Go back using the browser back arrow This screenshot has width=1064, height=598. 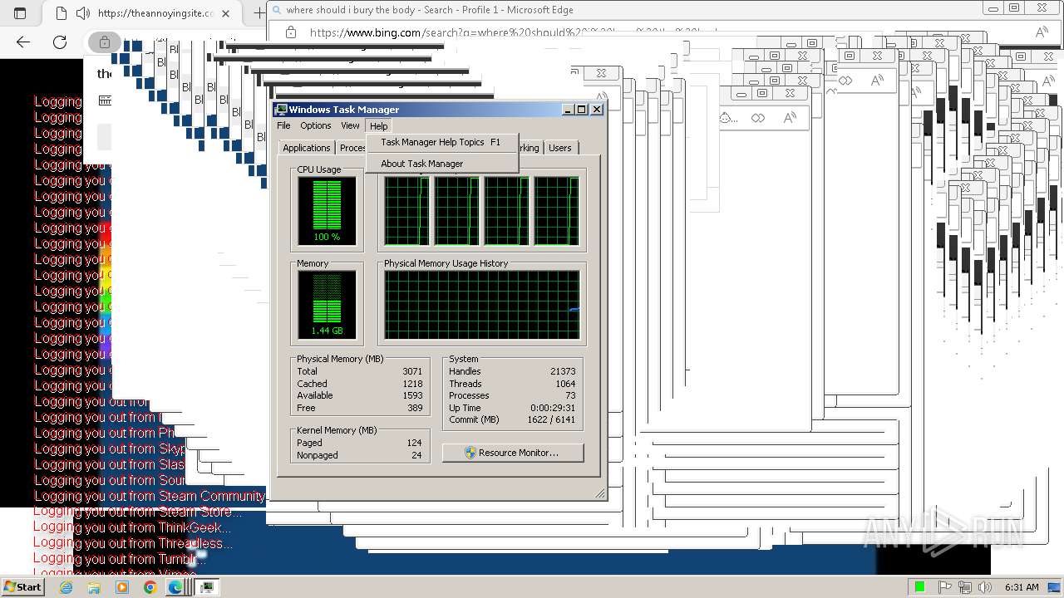point(22,42)
